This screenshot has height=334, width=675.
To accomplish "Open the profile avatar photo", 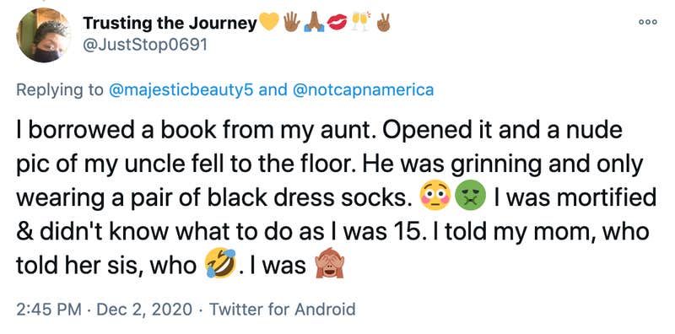I will coord(44,35).
